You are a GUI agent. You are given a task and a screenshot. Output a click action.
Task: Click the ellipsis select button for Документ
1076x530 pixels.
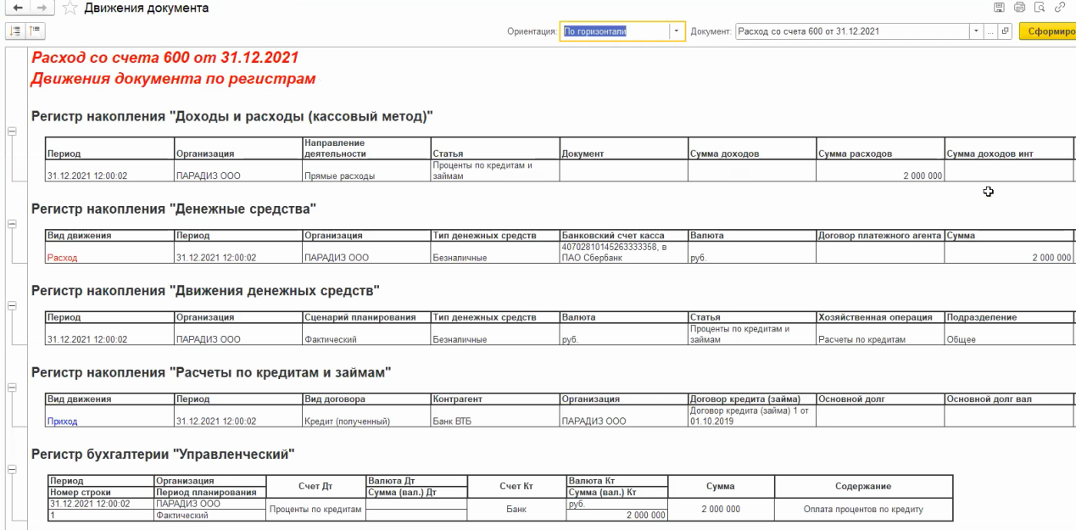[x=990, y=31]
